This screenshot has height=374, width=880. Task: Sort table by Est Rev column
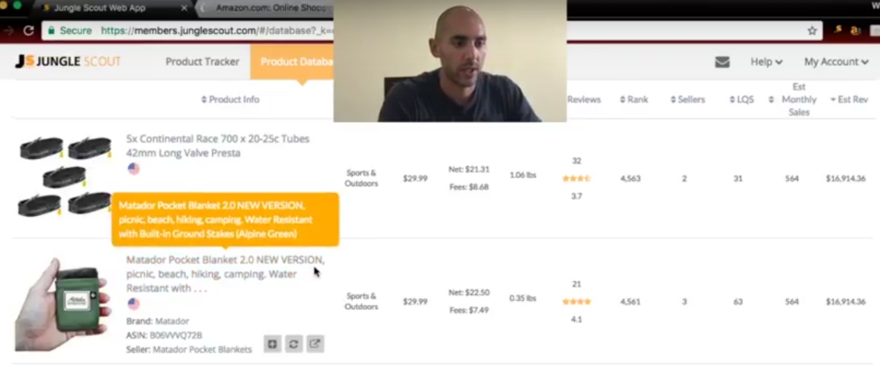(x=849, y=99)
